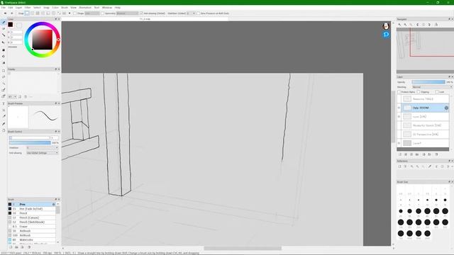Select the Eraser tool in left toolbar
The height and width of the screenshot is (255, 454).
tap(4, 29)
